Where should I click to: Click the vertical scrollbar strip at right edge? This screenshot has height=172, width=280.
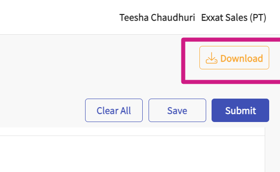(x=272, y=149)
